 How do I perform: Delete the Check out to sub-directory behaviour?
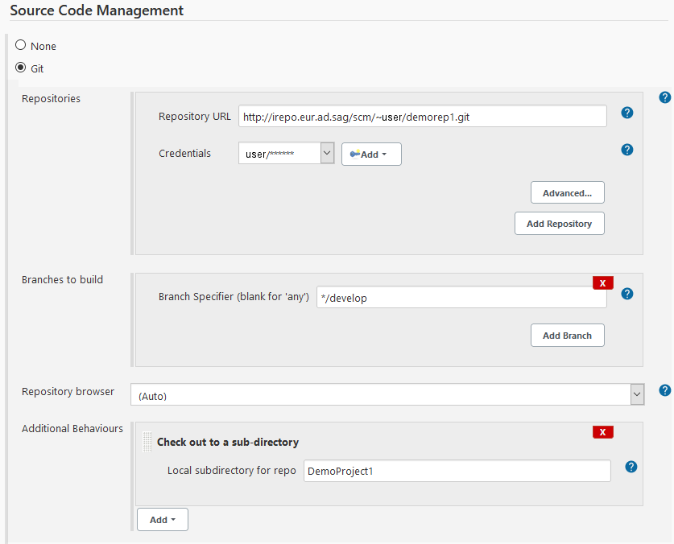[x=602, y=432]
